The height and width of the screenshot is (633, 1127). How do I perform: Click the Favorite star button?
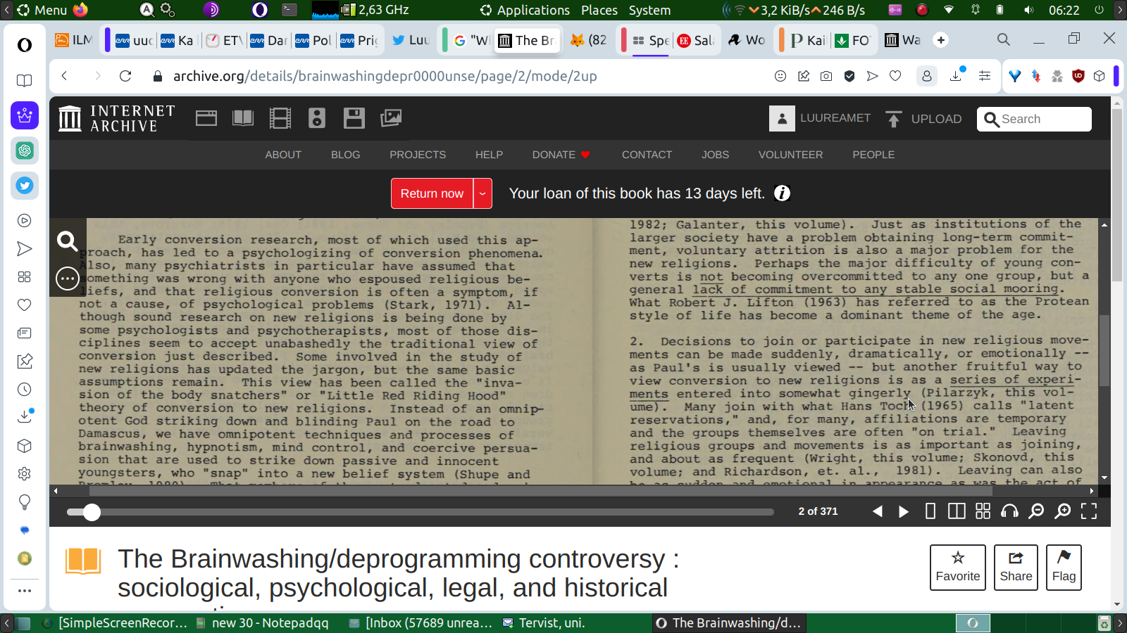click(x=957, y=567)
